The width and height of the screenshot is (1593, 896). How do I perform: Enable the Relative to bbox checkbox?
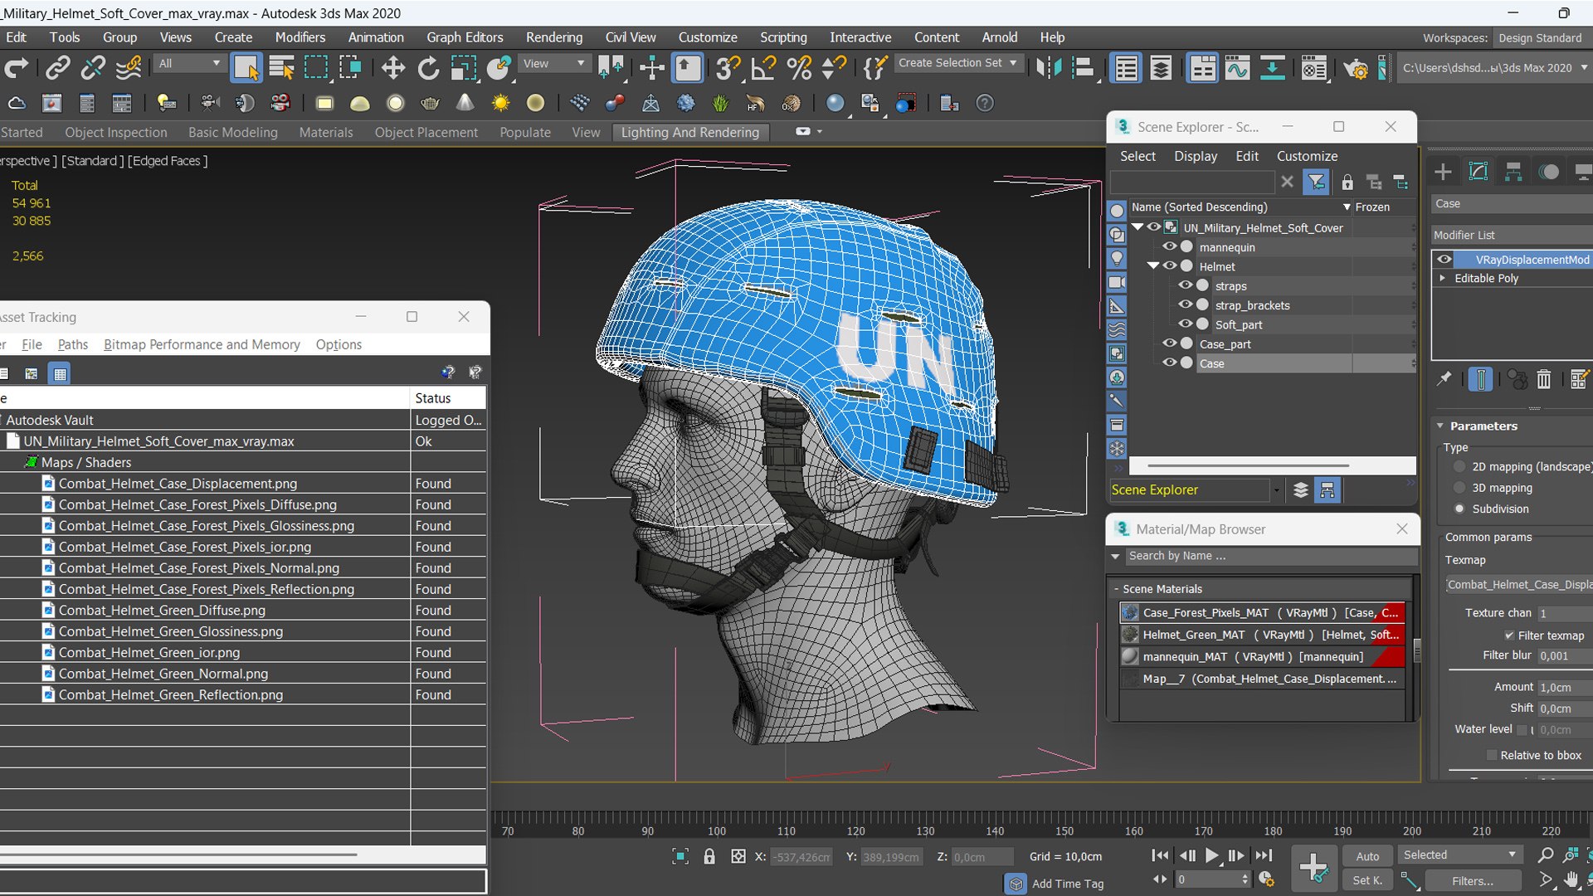click(1492, 755)
